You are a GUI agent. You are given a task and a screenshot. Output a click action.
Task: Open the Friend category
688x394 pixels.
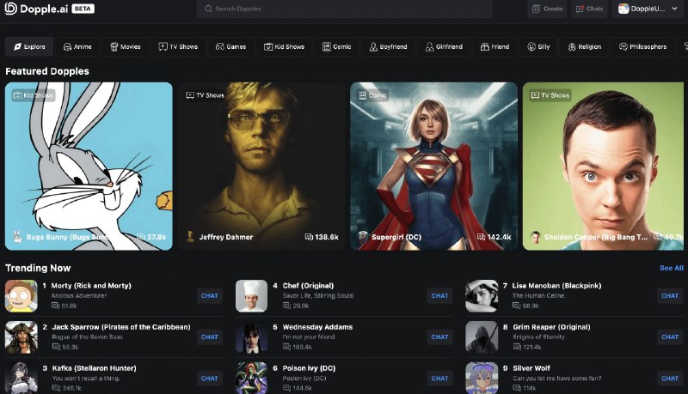pos(495,47)
